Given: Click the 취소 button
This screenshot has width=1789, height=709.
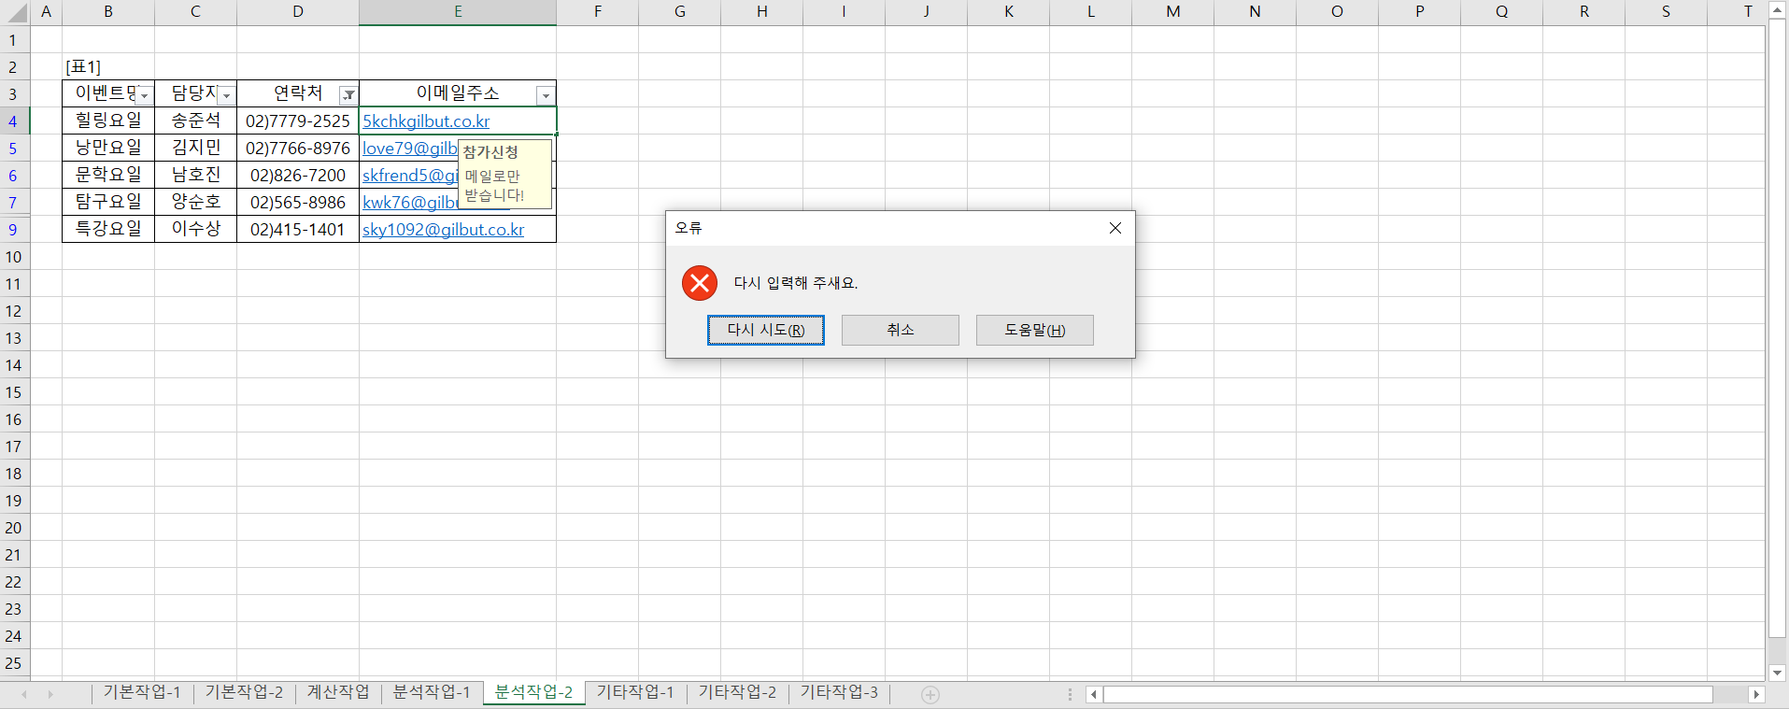Looking at the screenshot, I should click(x=900, y=330).
